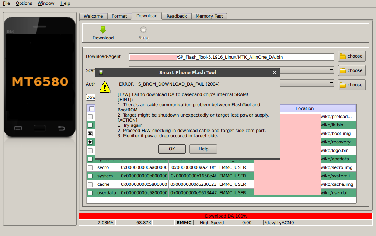Viewport: 376px width, 236px height.
Task: Click the Download-Agent choose folder button
Action: 352,56
